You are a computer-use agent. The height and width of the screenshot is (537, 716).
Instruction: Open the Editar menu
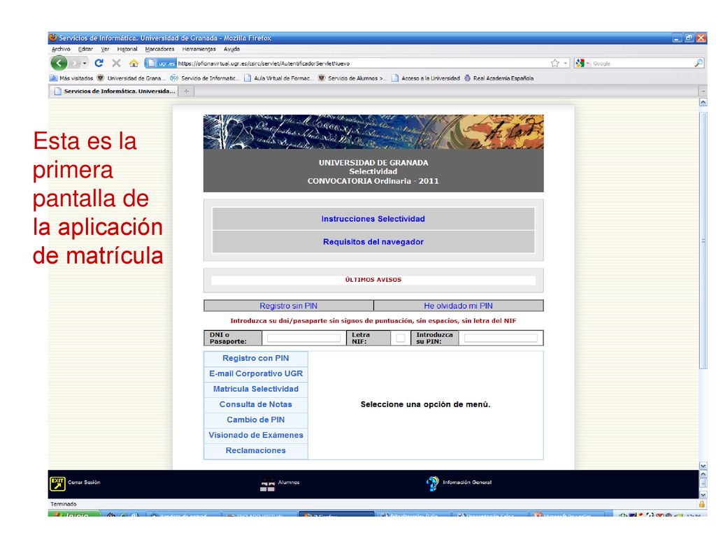point(85,50)
